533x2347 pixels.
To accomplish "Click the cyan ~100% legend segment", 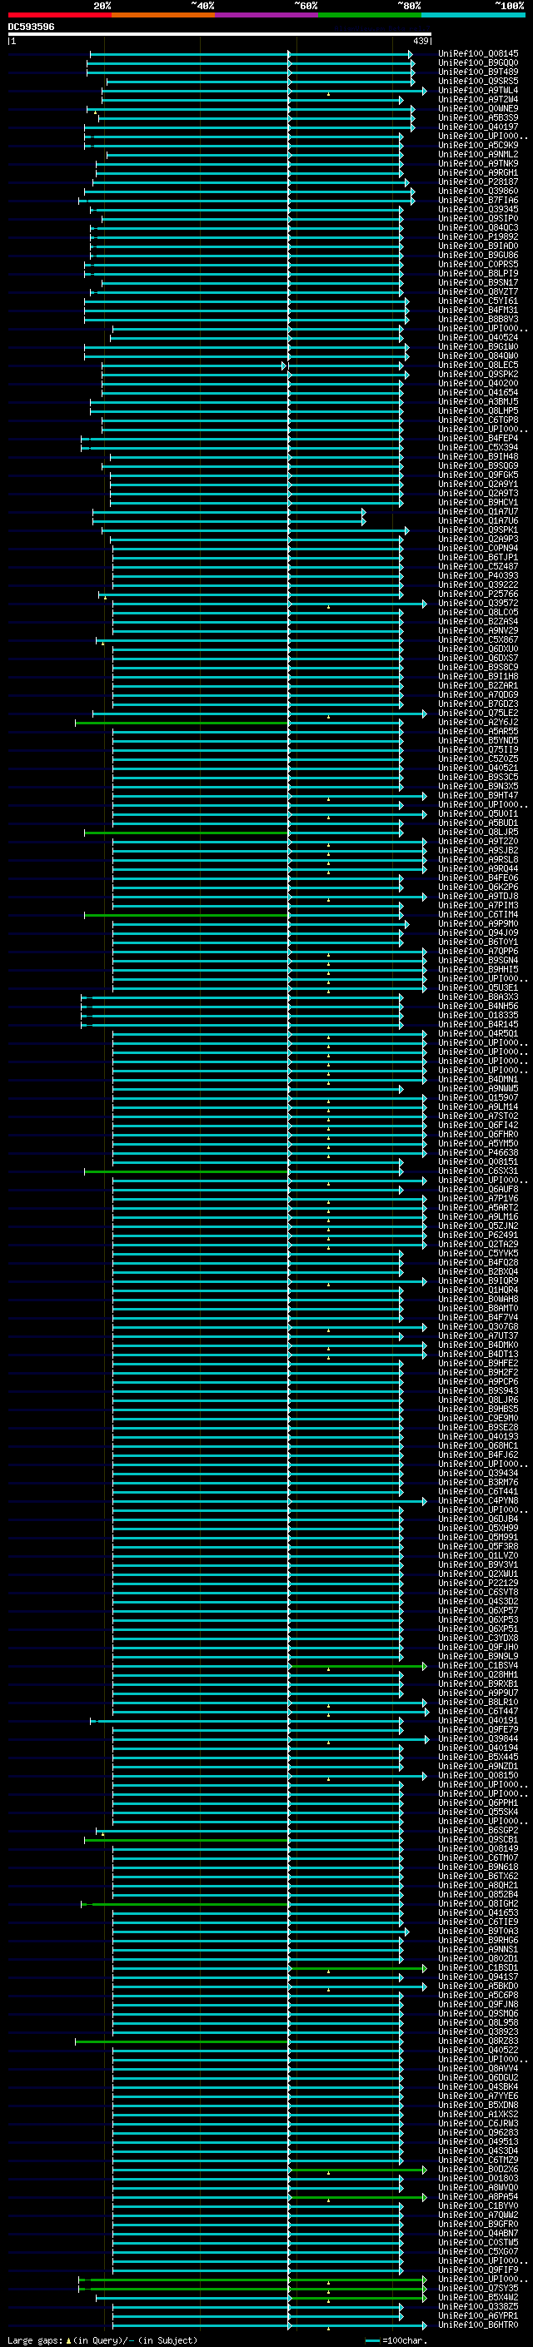I will tap(473, 15).
